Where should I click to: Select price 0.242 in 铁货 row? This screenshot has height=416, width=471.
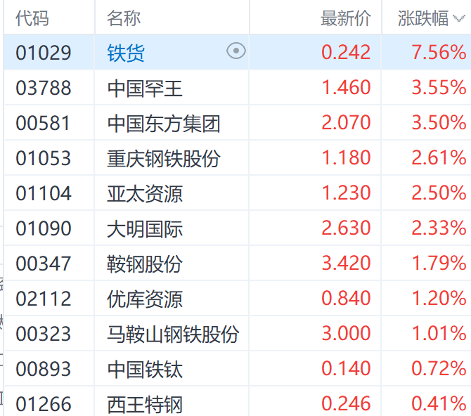[346, 52]
